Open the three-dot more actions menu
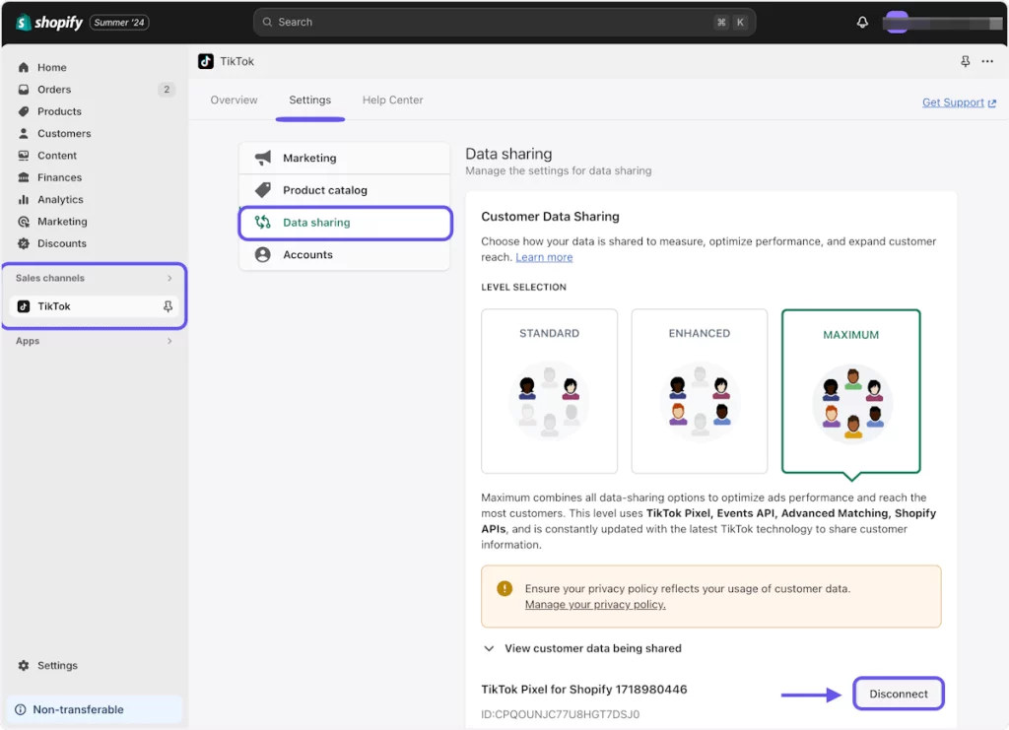This screenshot has height=730, width=1009. [987, 61]
